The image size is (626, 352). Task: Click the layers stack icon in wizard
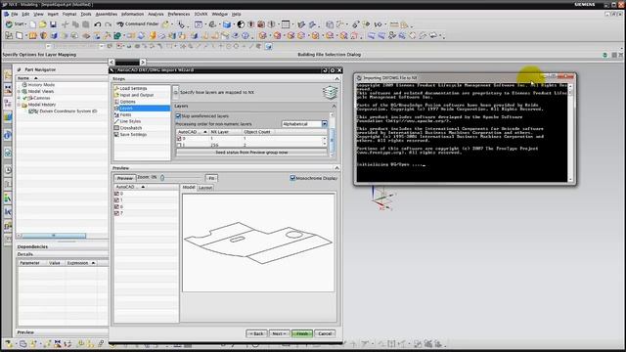330,93
